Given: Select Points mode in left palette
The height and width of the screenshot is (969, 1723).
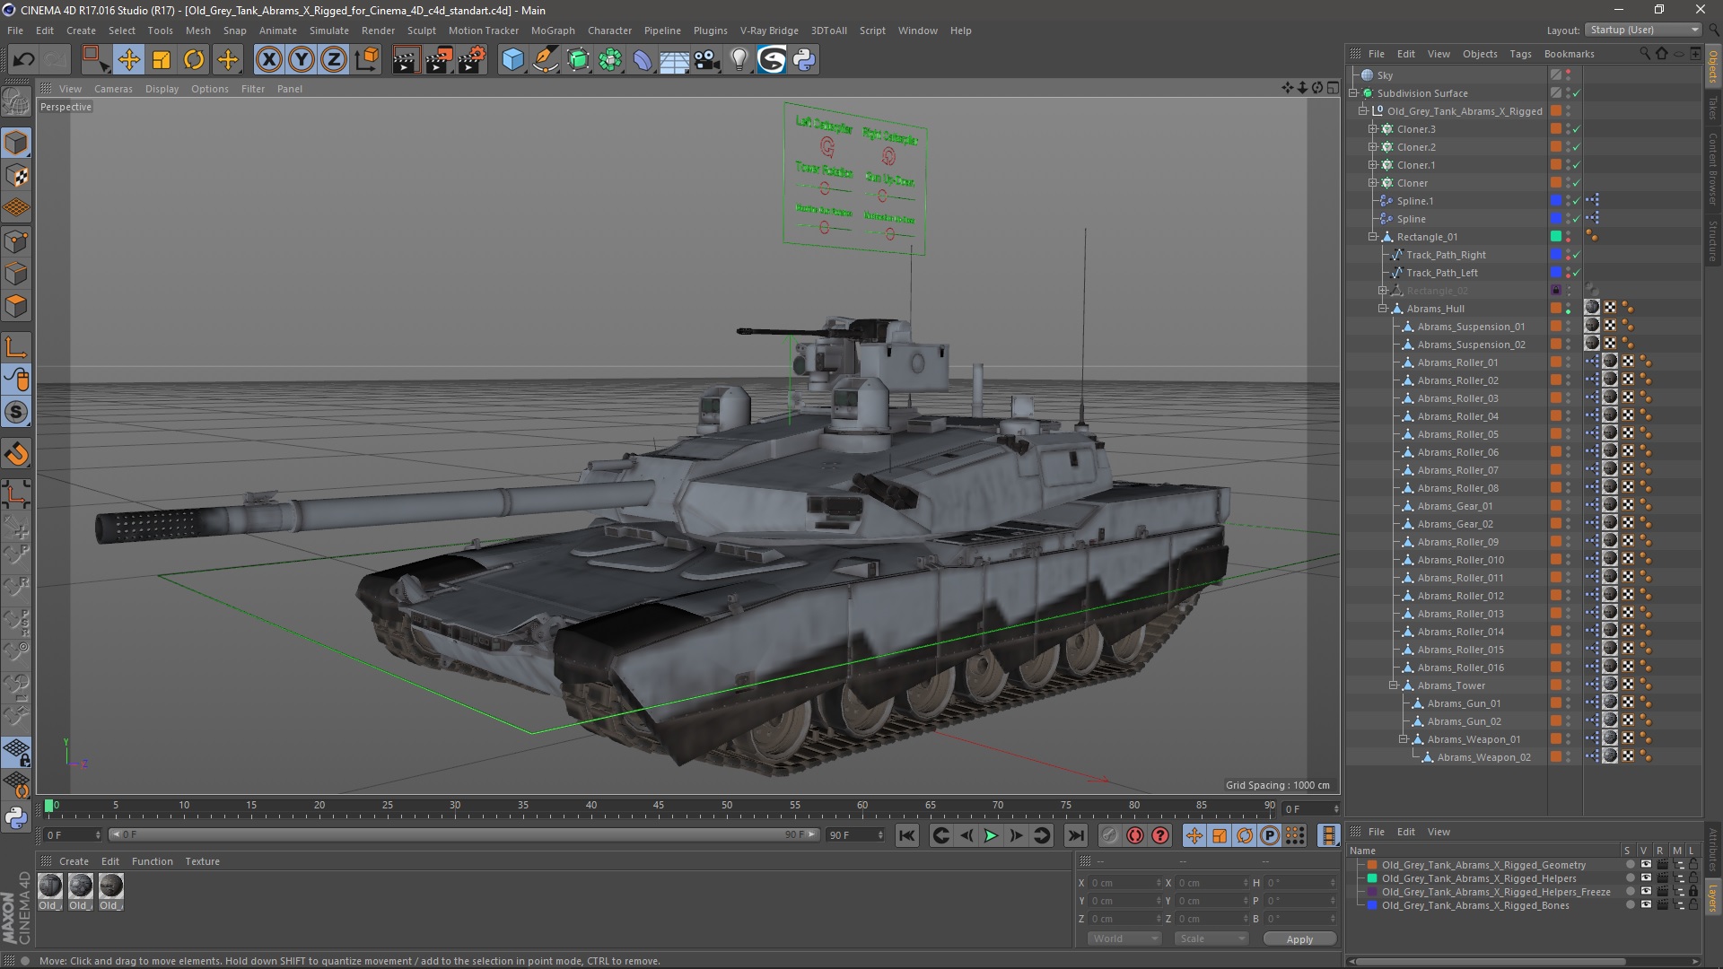Looking at the screenshot, I should point(16,241).
